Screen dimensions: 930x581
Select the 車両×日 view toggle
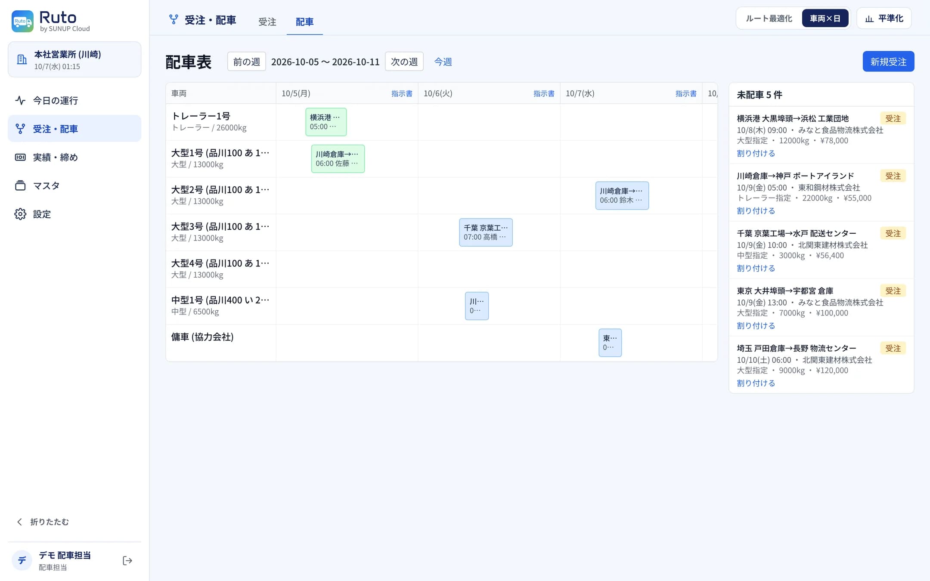click(x=825, y=19)
